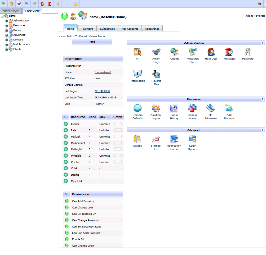Open Notification Home icon
This screenshot has height=255, width=266.
click(174, 139)
